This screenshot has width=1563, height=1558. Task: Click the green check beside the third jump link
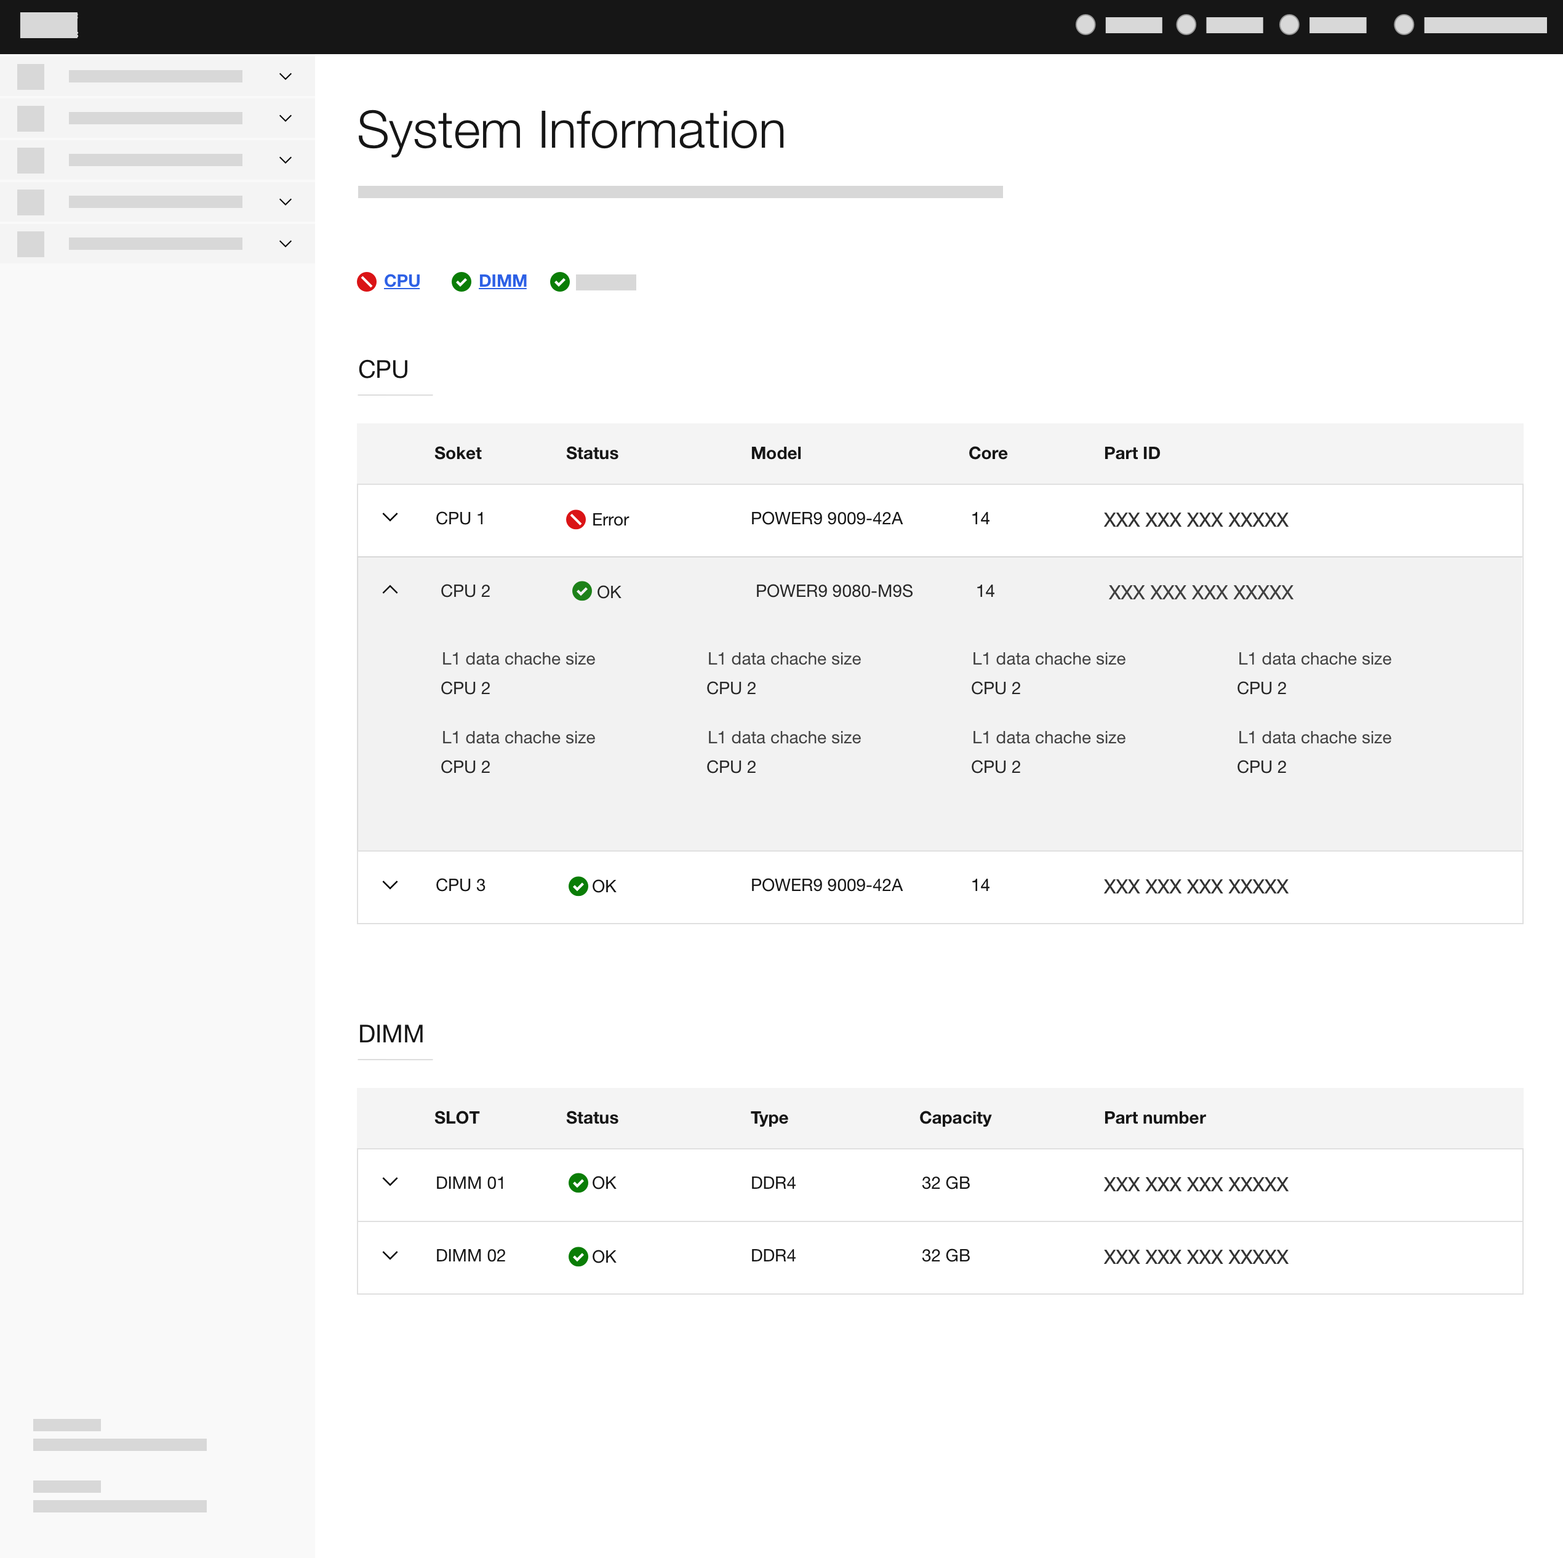pyautogui.click(x=561, y=281)
